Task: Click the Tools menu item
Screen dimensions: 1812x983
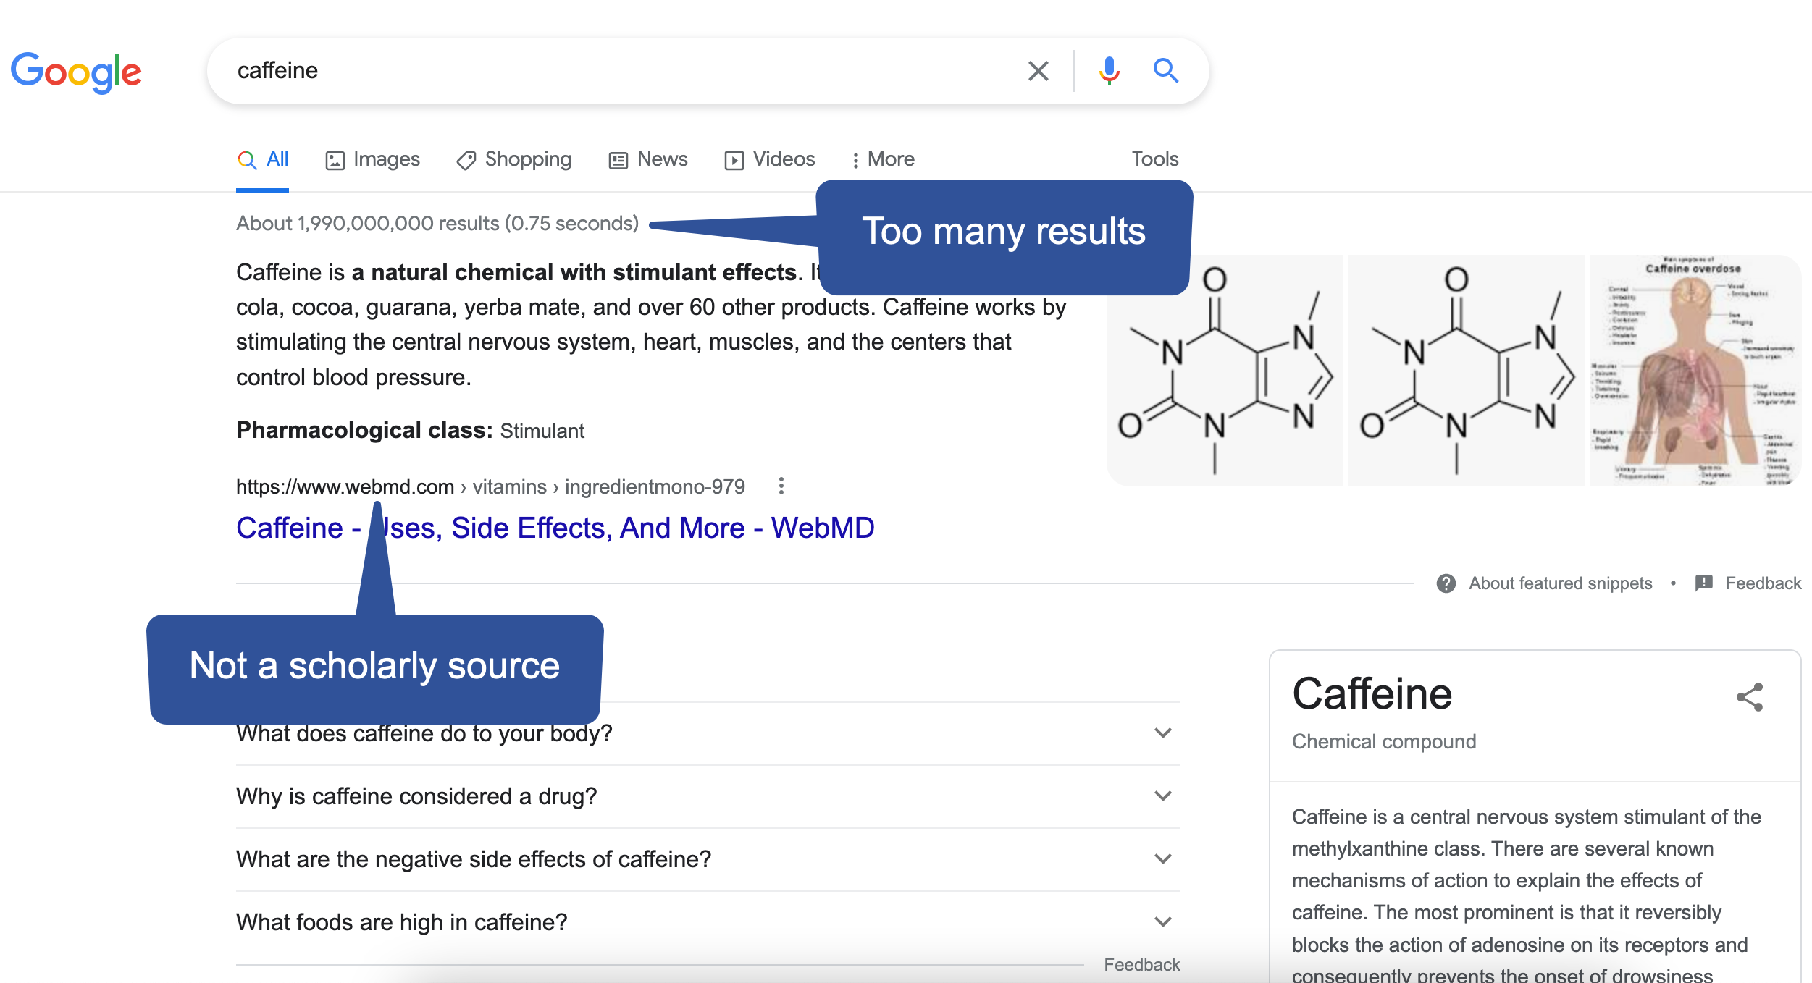Action: point(1157,159)
